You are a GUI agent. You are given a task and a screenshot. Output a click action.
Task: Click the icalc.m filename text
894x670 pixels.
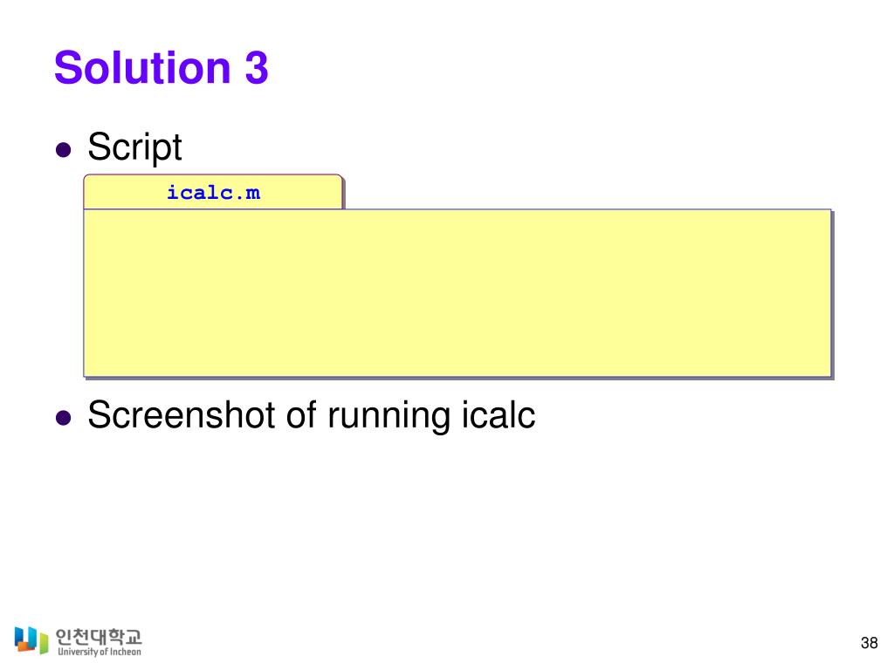point(213,193)
